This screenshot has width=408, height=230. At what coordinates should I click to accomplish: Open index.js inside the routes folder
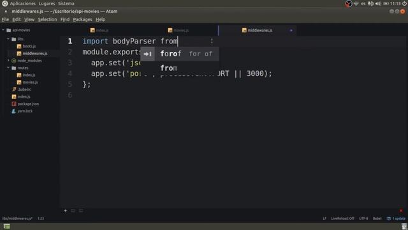coord(29,75)
